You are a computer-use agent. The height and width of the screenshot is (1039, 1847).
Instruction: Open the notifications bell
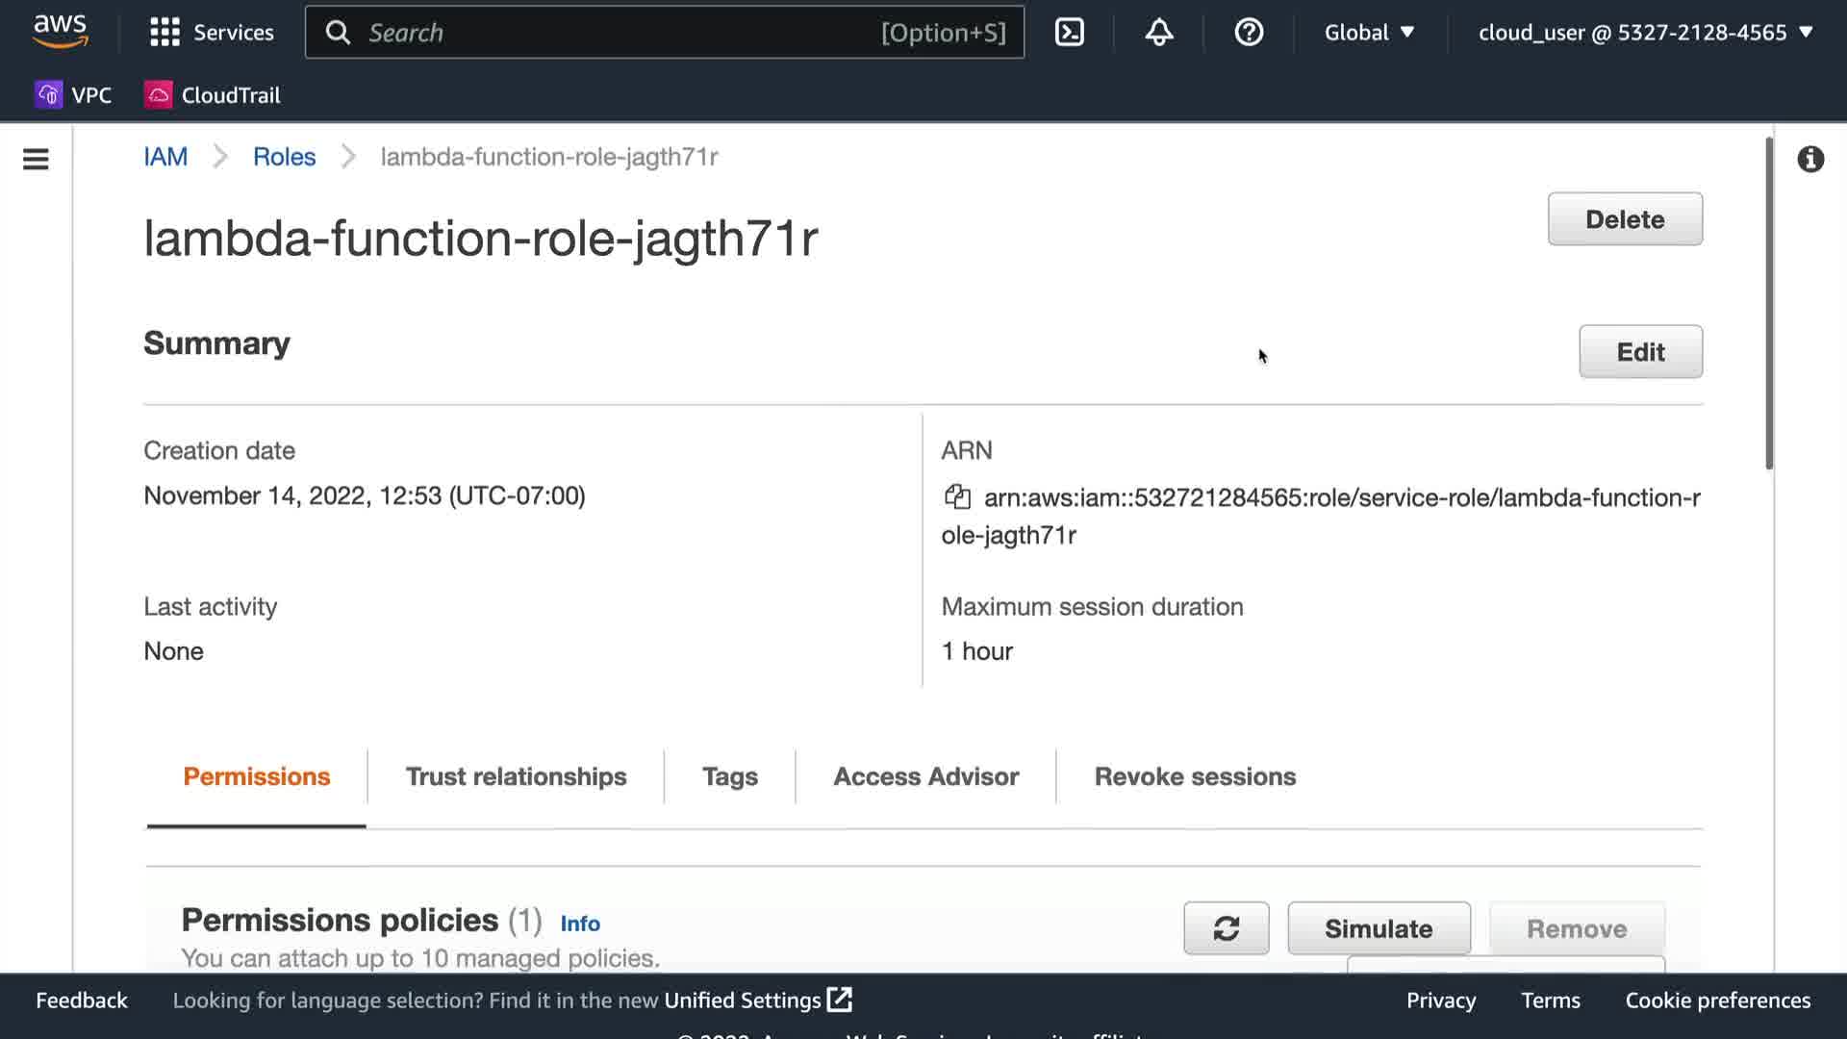[1158, 32]
